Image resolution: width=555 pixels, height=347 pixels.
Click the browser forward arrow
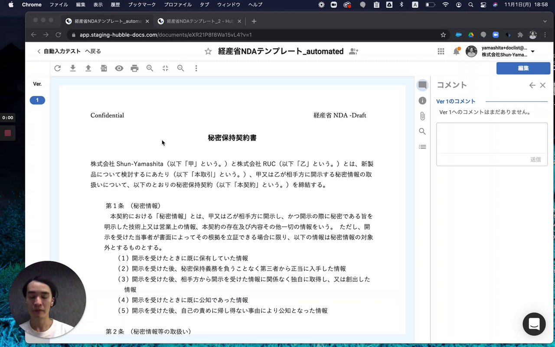click(46, 35)
